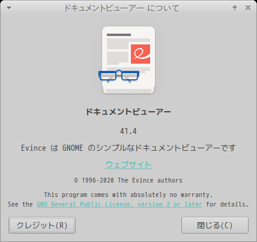Open the window menu arrow in title bar
Screen dimensions: 257x242
click(x=9, y=8)
